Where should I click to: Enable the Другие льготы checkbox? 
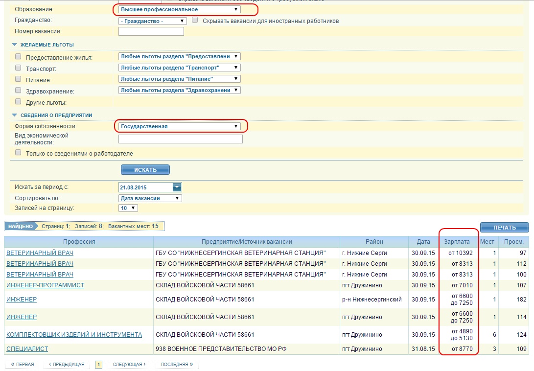18,101
